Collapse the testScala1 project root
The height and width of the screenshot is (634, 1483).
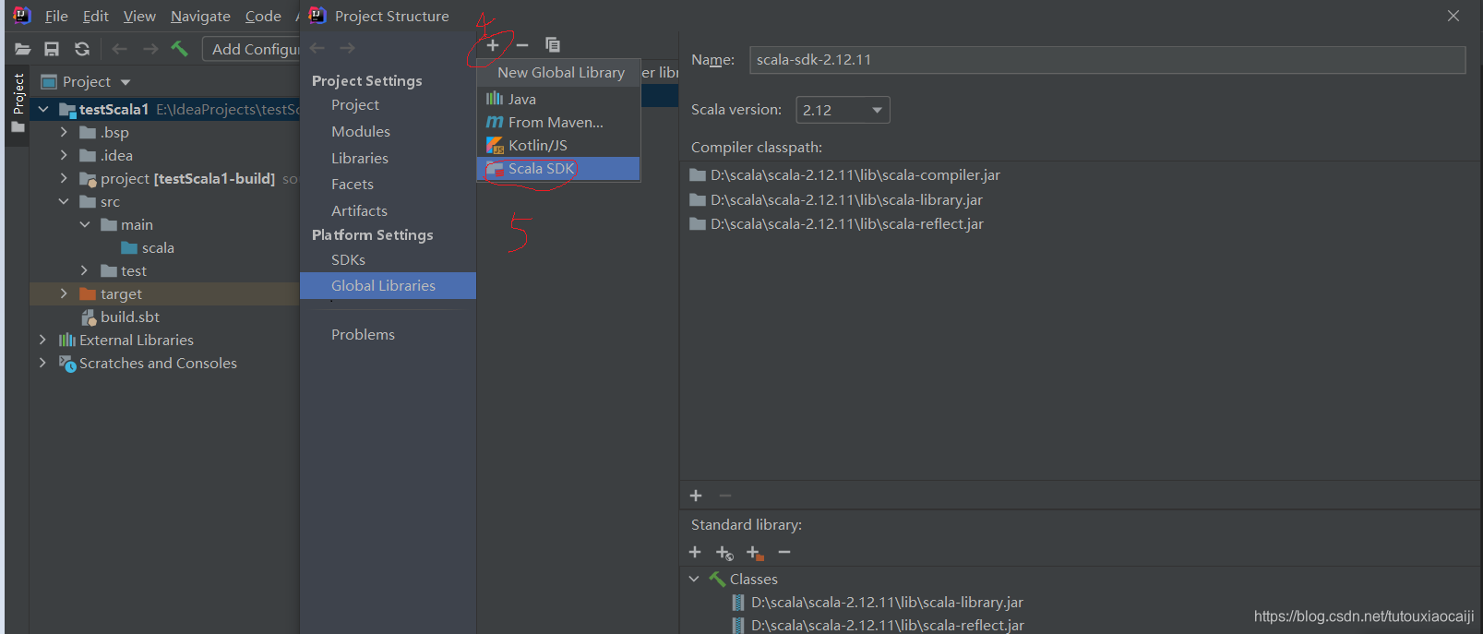pyautogui.click(x=43, y=109)
